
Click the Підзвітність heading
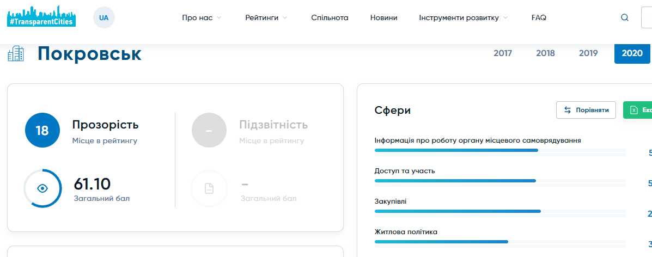point(273,125)
